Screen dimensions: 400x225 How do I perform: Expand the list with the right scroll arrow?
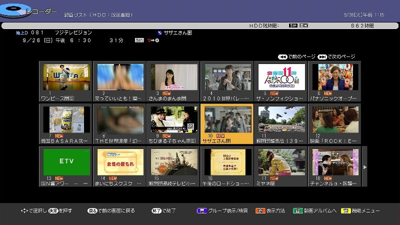pyautogui.click(x=364, y=166)
